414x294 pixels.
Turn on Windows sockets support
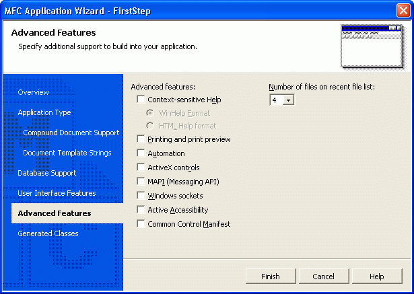141,196
